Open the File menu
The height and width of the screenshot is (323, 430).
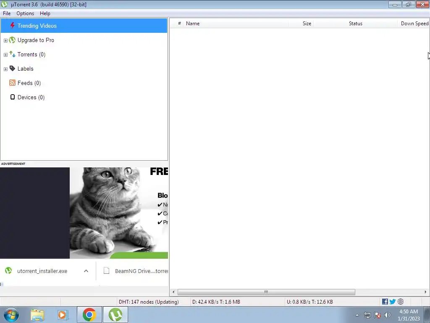click(7, 13)
